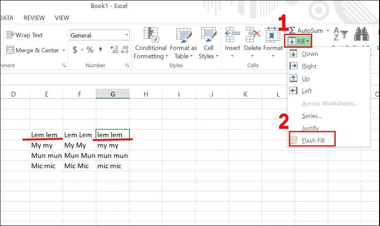Select column J header
Screen dimensions: 380x226
[212, 94]
